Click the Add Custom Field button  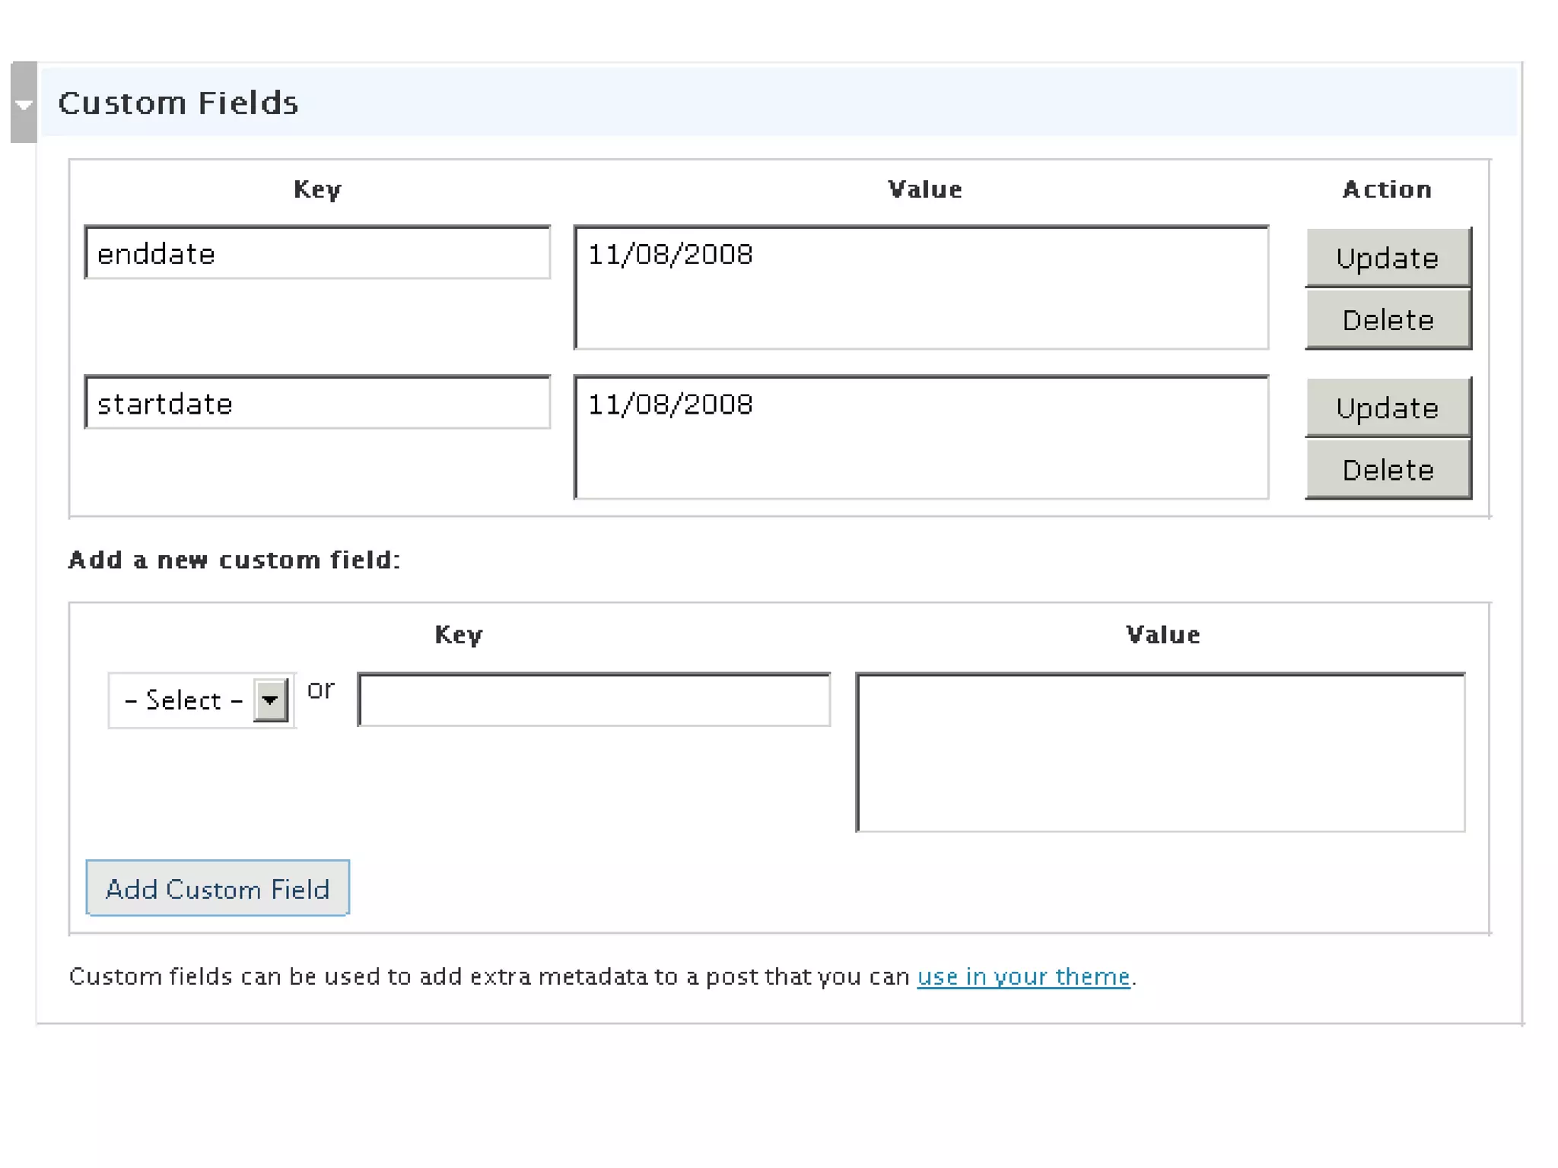(x=218, y=888)
